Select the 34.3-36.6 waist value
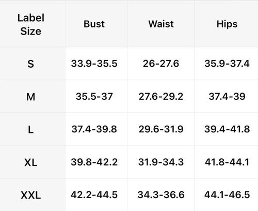Image resolution: width=258 pixels, height=211 pixels. tap(161, 195)
